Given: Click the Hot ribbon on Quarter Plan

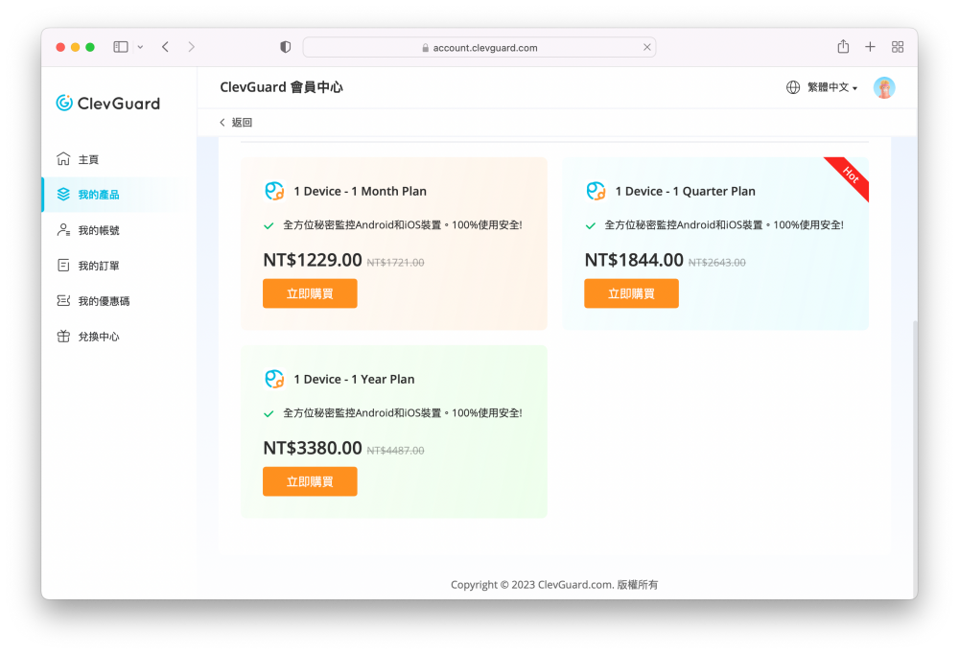Looking at the screenshot, I should (850, 176).
